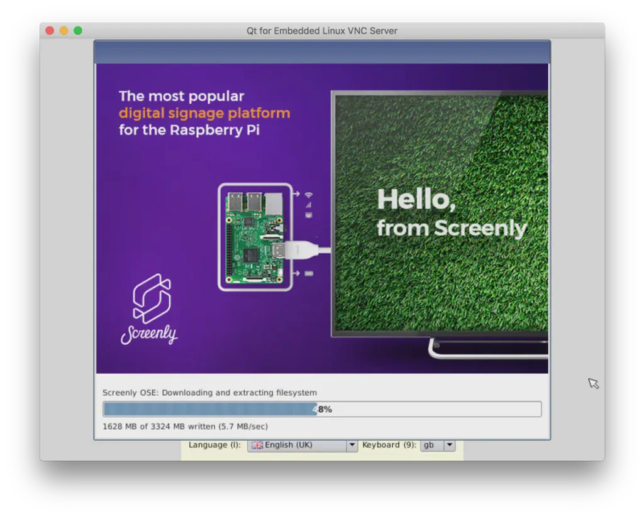The image size is (644, 517).
Task: Minimize the VNC Server window
Action: [x=63, y=30]
